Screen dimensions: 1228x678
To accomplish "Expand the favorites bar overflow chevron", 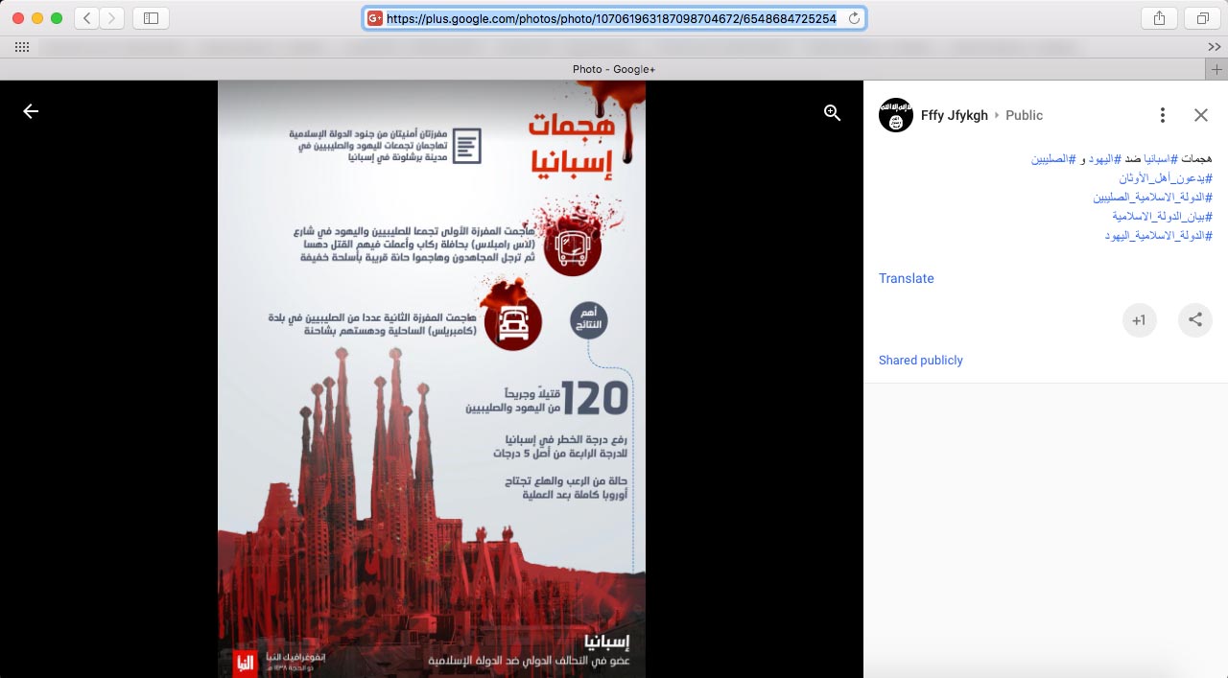I will click(x=1214, y=47).
